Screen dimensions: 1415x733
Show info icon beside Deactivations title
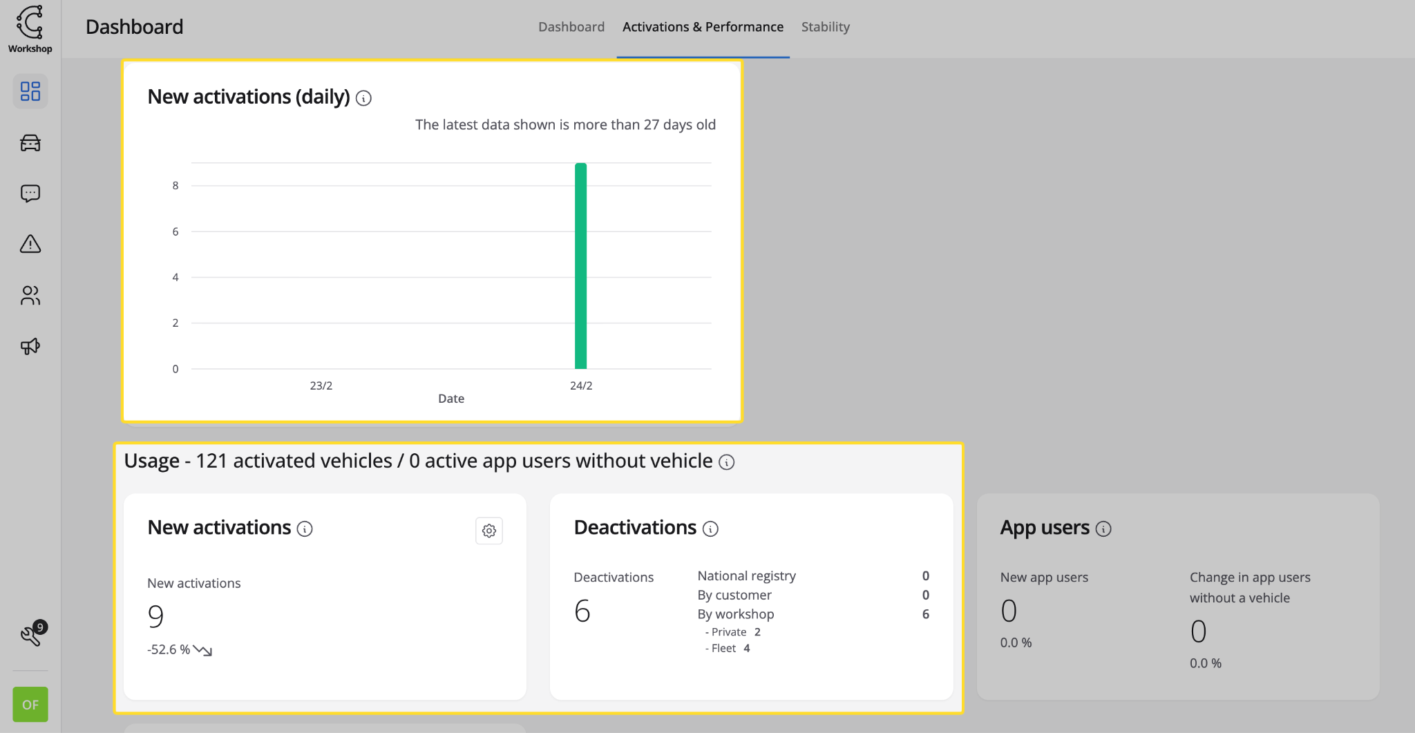[710, 529]
